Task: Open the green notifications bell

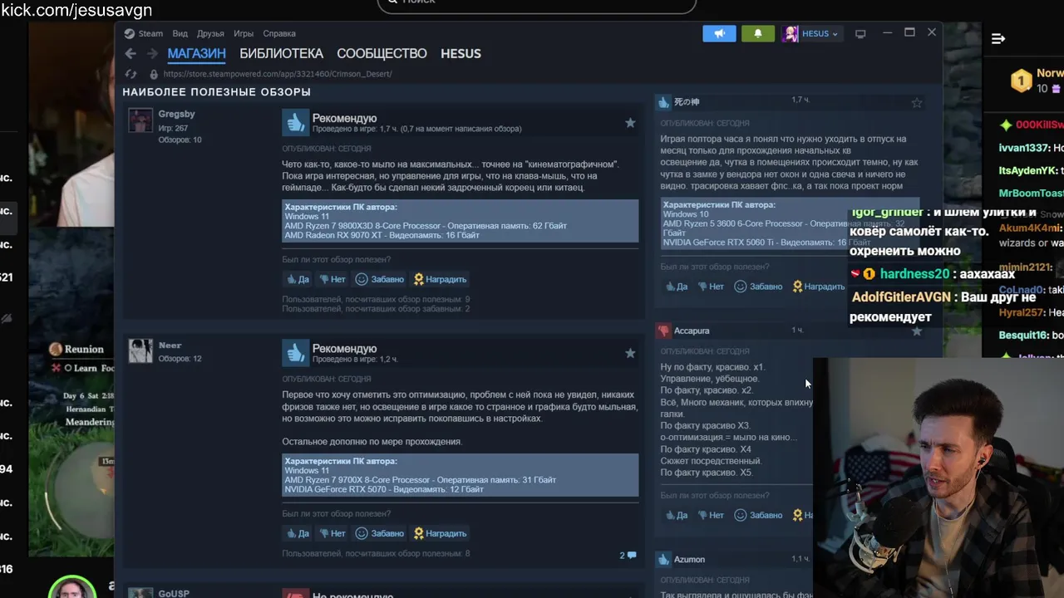Action: pyautogui.click(x=757, y=33)
